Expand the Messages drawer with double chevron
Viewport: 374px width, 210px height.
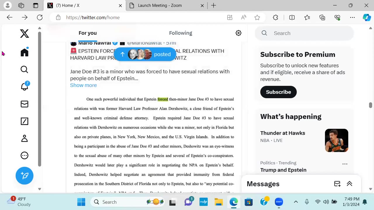click(349, 184)
